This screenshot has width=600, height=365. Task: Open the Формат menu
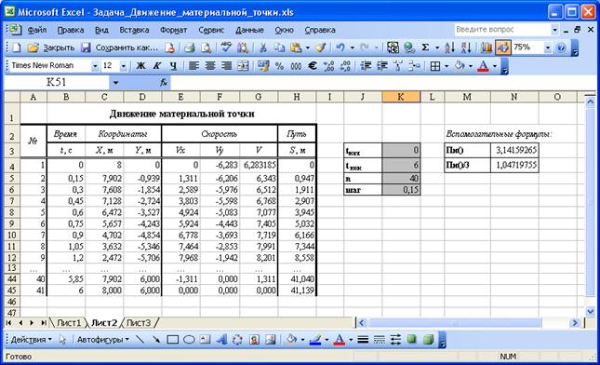click(173, 30)
